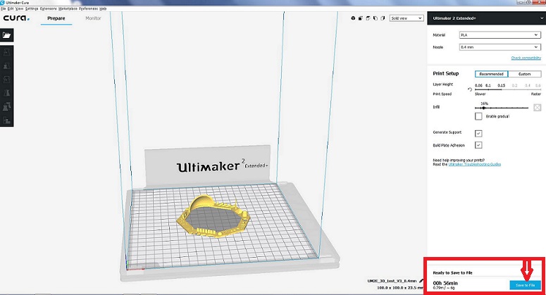Open the Check compatibility link
This screenshot has width=546, height=295.
[x=526, y=58]
